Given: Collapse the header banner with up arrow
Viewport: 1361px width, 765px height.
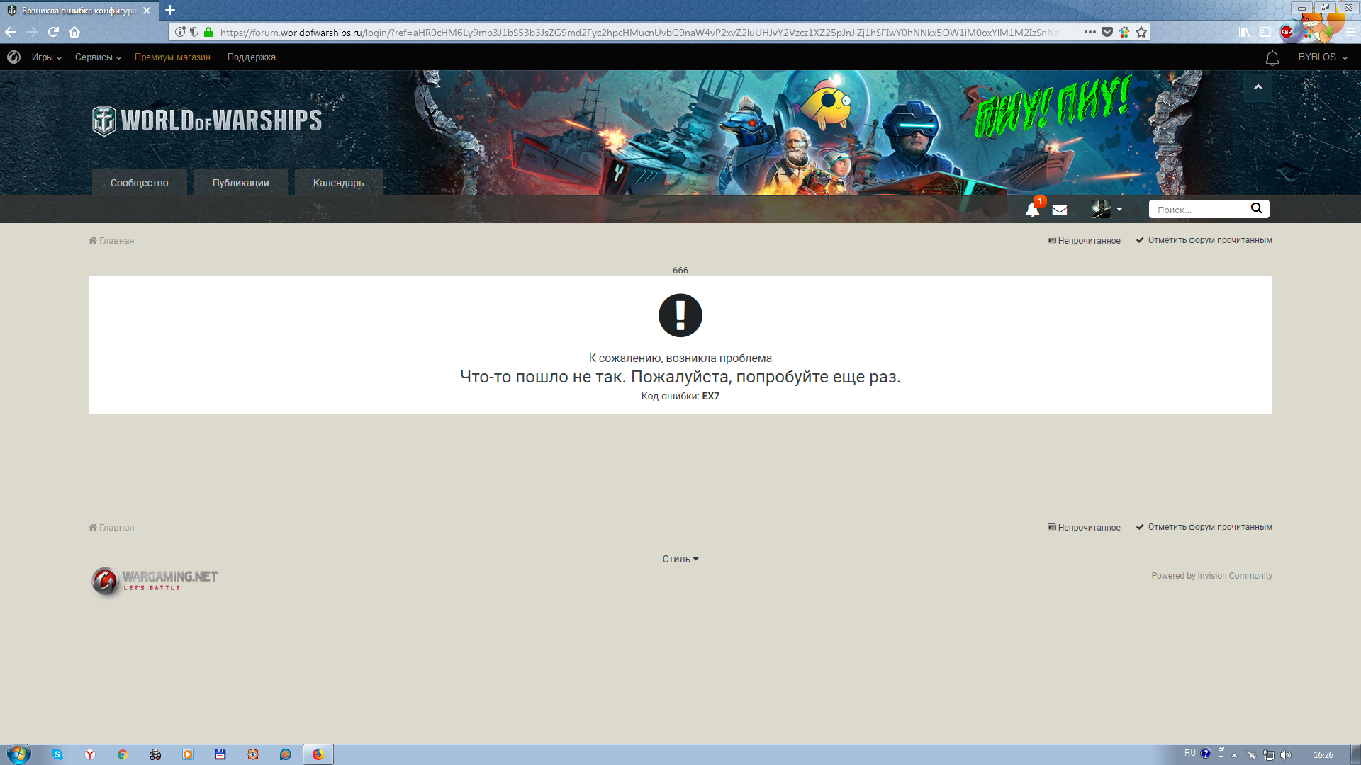Looking at the screenshot, I should tap(1258, 87).
